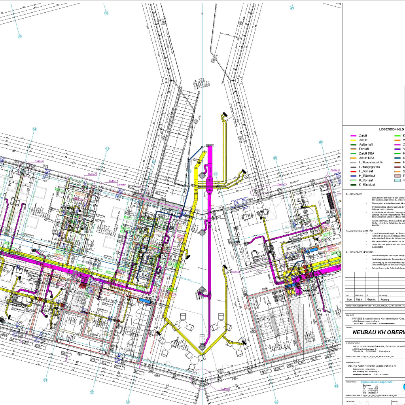The width and height of the screenshot is (405, 405).
Task: Click the 'NEUBAU KH OBERW' project title
Action: coord(379,332)
